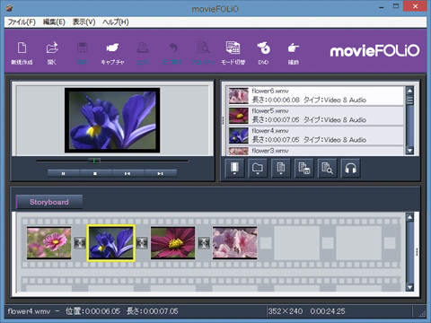
Task: Click the transition icon between iris and red flower clips
Action: pyautogui.click(x=142, y=243)
